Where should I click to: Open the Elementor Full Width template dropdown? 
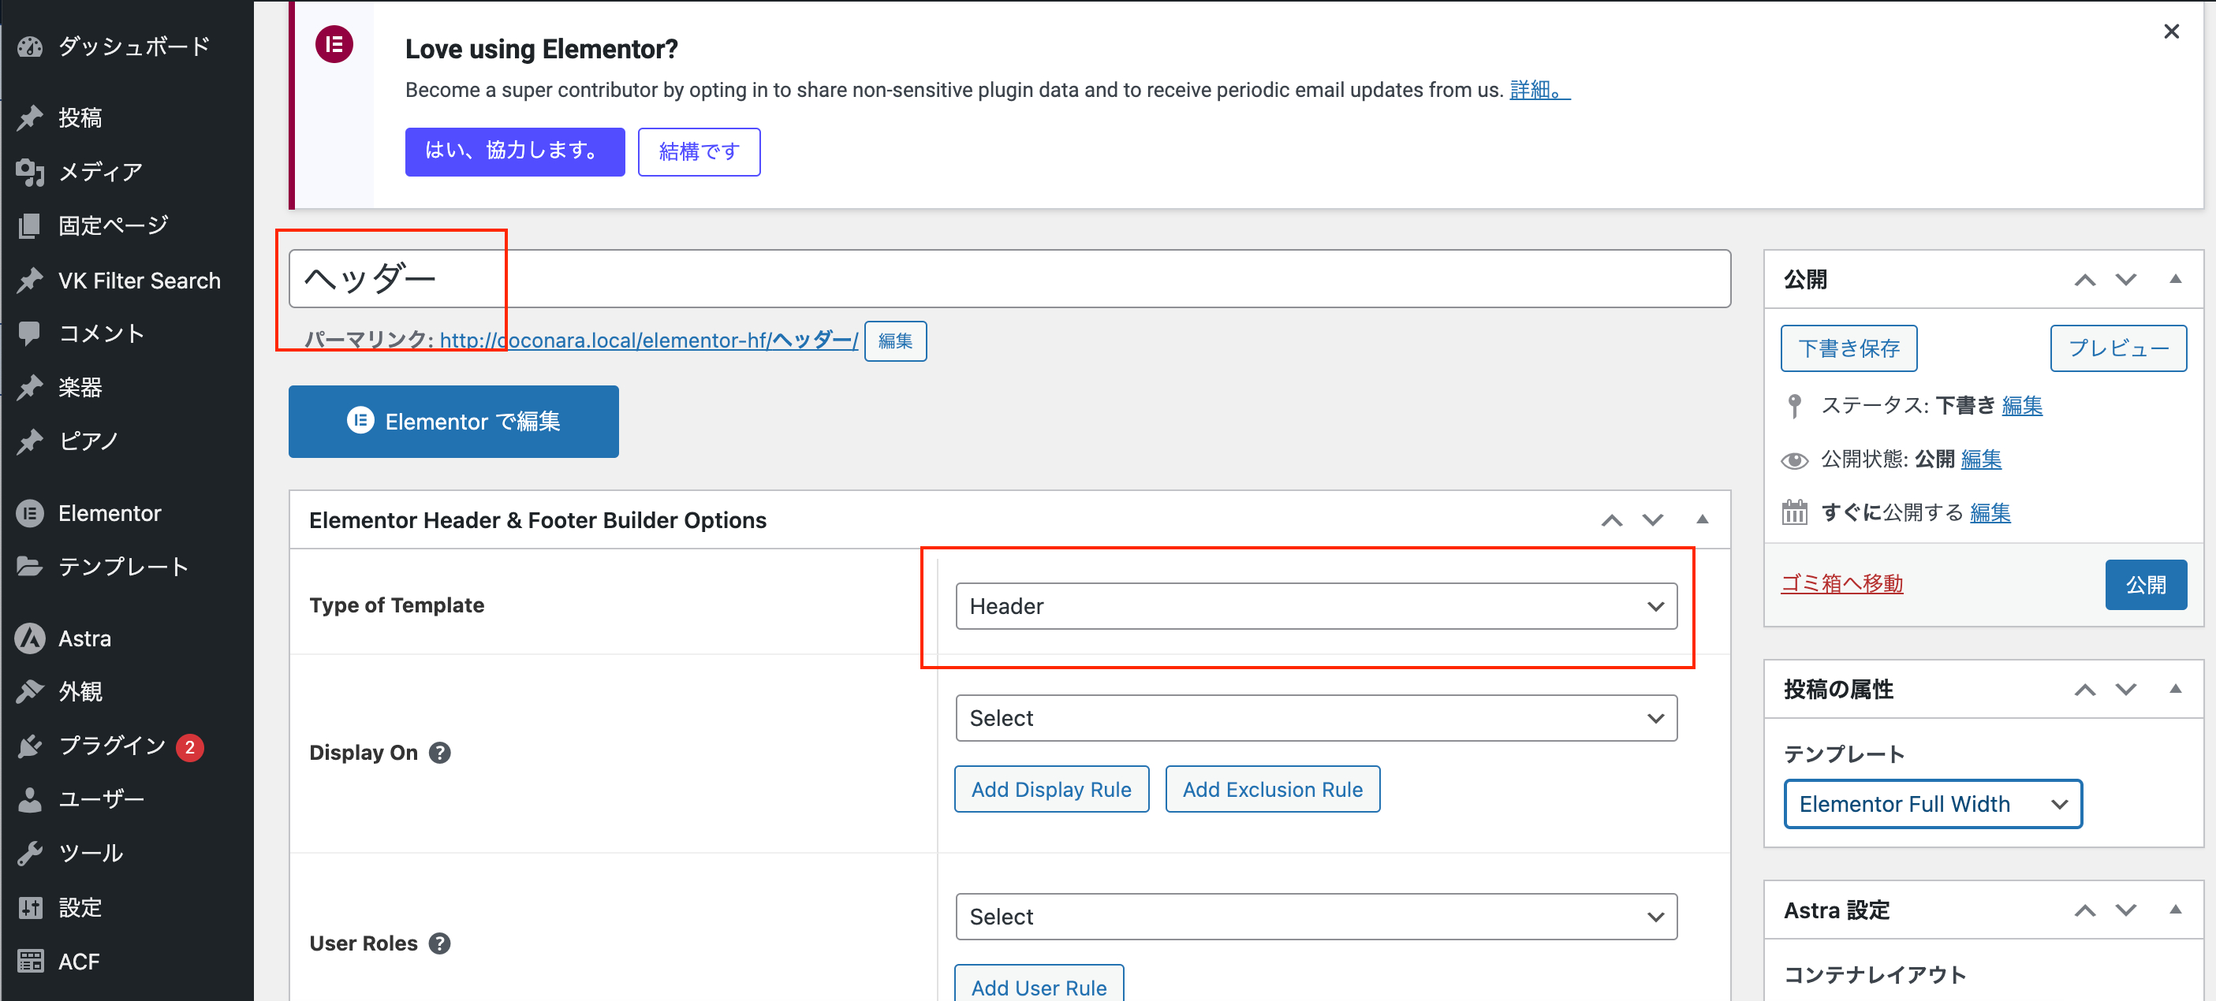click(1932, 804)
